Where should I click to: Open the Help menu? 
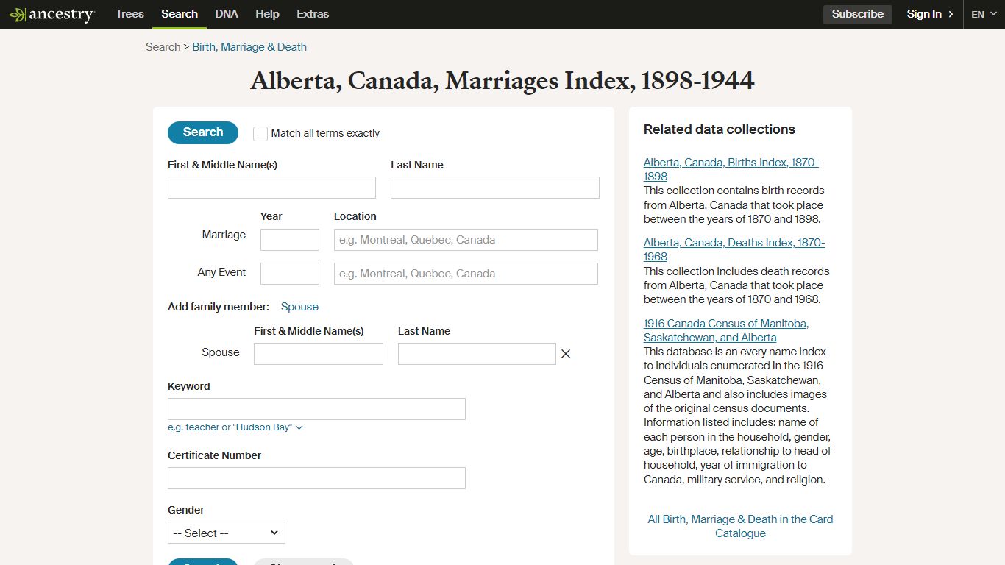pyautogui.click(x=267, y=14)
